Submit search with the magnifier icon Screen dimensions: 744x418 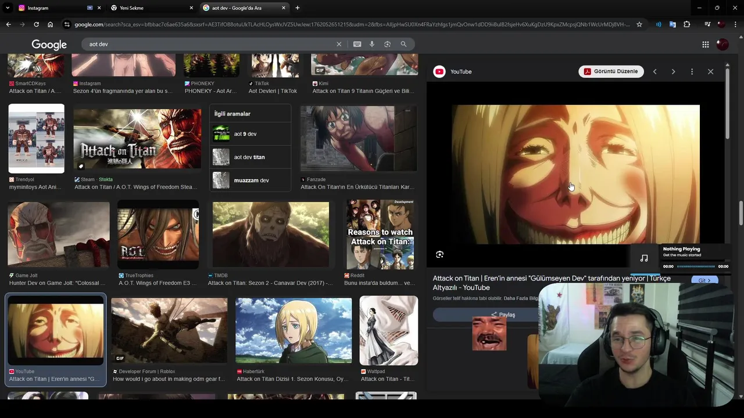(x=403, y=44)
